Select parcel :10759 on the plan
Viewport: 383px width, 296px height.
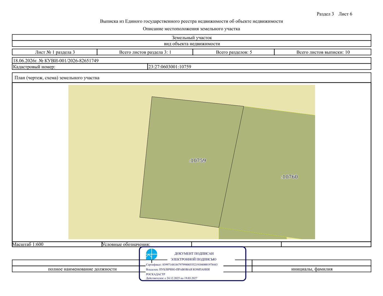coord(191,162)
